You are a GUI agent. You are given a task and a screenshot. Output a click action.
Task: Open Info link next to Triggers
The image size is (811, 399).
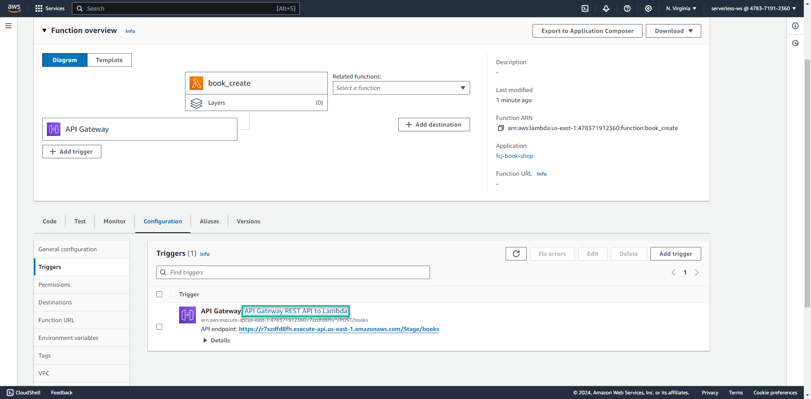point(205,254)
